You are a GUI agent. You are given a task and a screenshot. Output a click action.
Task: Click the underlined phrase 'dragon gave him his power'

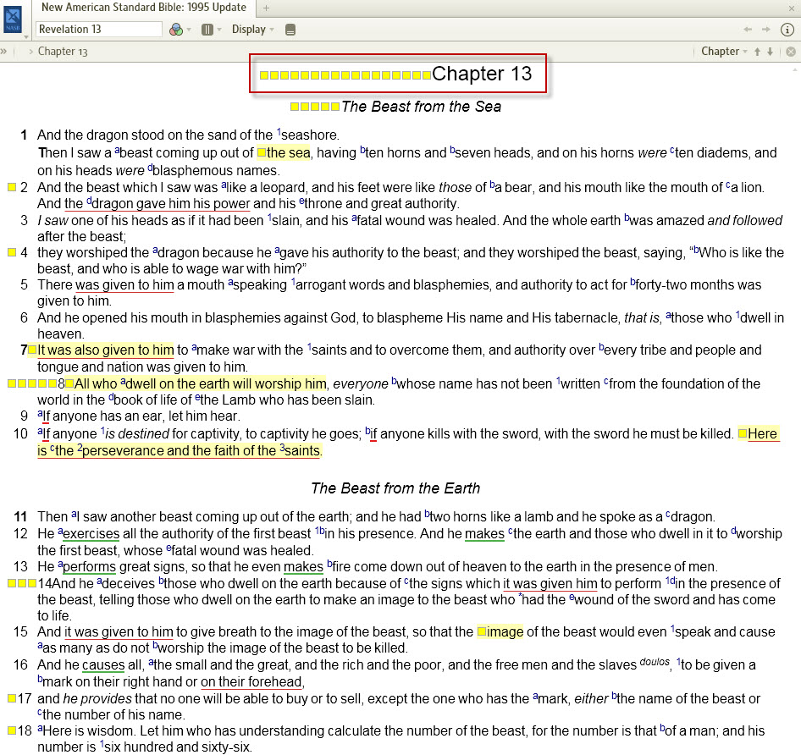click(x=171, y=203)
